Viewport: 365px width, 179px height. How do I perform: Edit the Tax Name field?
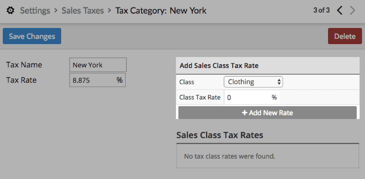(98, 65)
